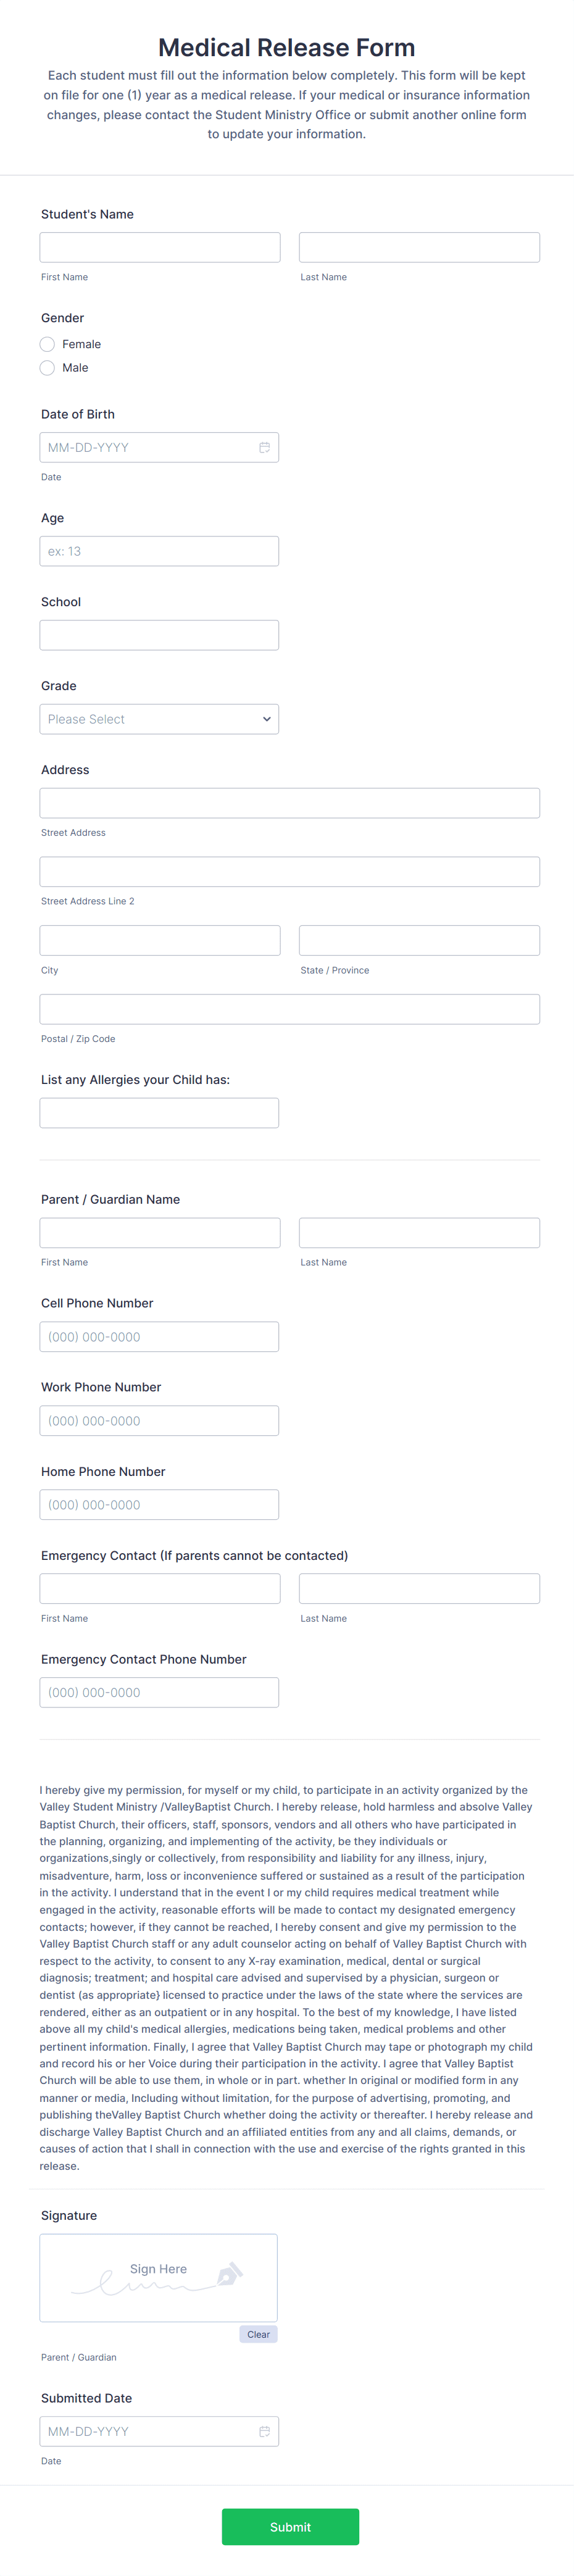Image resolution: width=574 pixels, height=2576 pixels.
Task: Click the Postal / Zip Code field
Action: pyautogui.click(x=290, y=1008)
